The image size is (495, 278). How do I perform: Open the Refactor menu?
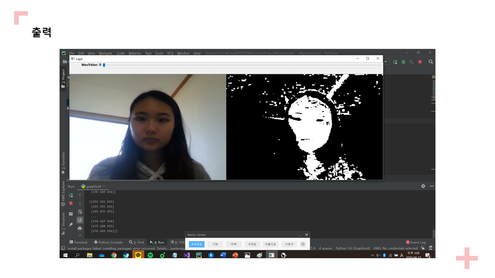(x=135, y=53)
